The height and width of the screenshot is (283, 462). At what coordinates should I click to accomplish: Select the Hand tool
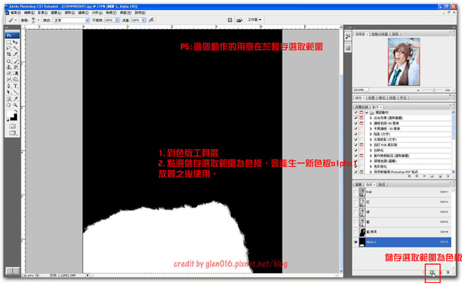(x=8, y=105)
